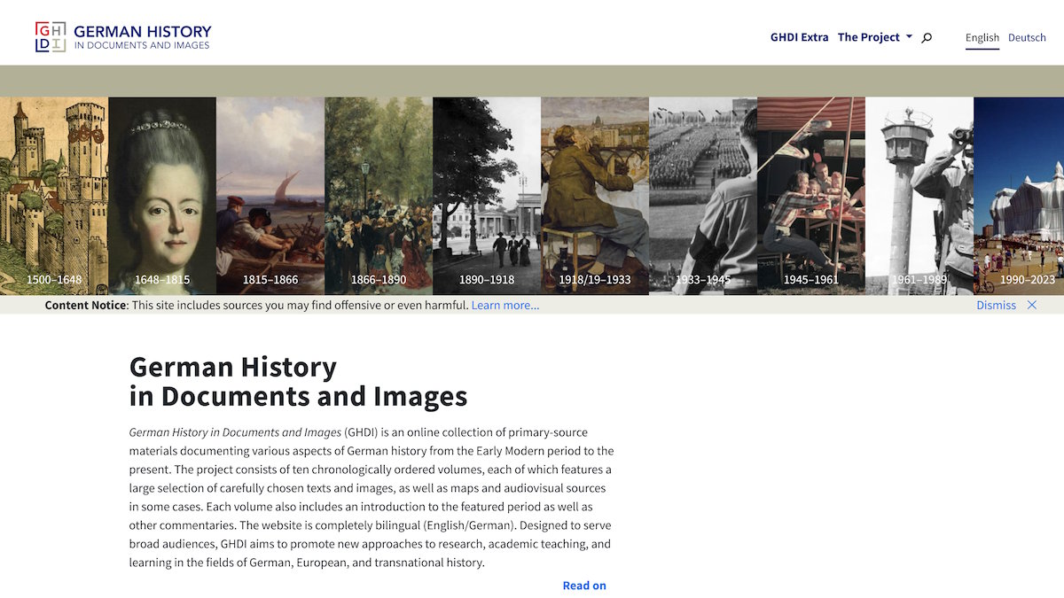
Task: Select the English language option
Action: (x=982, y=37)
